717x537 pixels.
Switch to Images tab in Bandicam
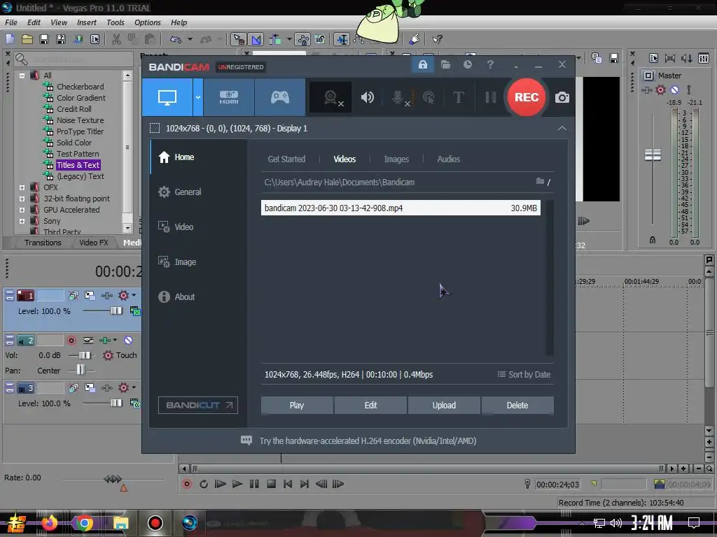(396, 159)
